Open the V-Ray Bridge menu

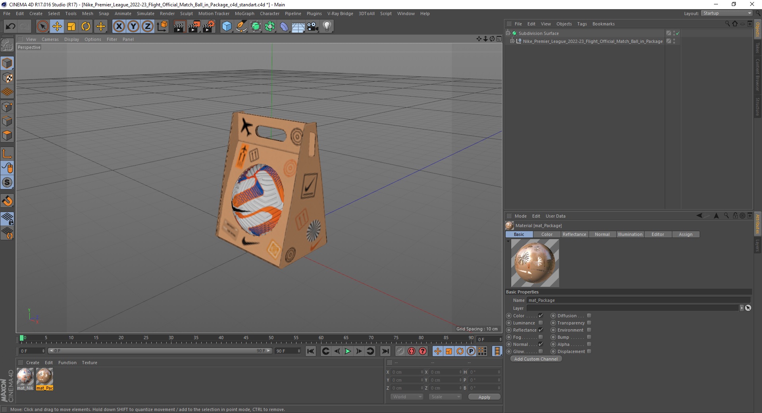340,14
